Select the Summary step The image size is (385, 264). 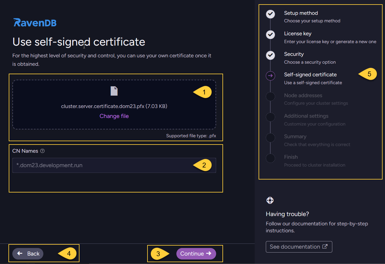click(295, 136)
